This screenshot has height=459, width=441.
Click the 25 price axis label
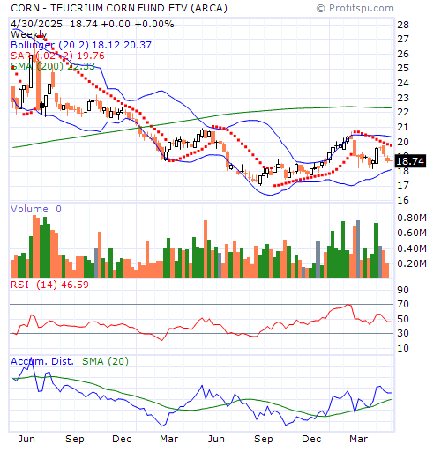click(403, 68)
